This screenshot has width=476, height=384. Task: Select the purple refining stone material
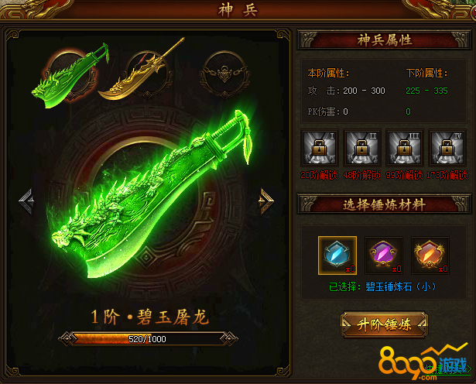(x=384, y=255)
